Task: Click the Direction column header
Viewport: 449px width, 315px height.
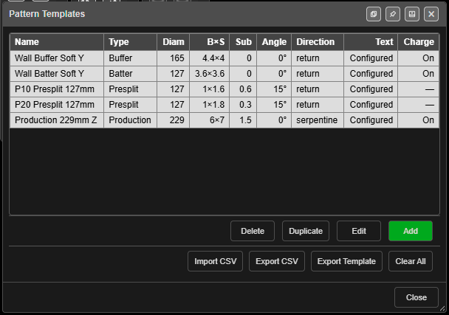Action: (318, 42)
